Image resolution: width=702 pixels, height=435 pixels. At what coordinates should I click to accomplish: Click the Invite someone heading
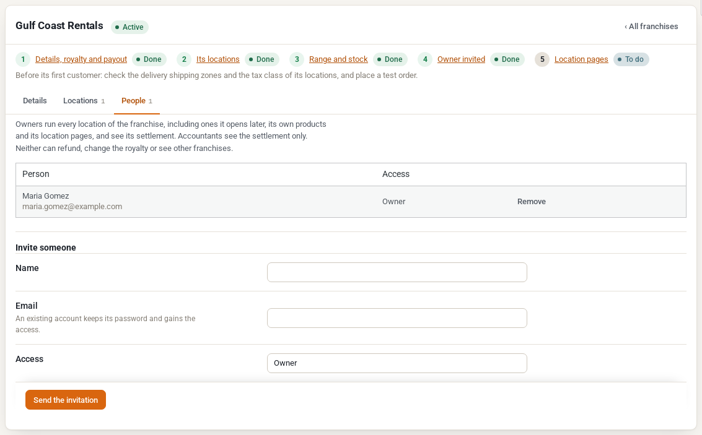pyautogui.click(x=46, y=248)
